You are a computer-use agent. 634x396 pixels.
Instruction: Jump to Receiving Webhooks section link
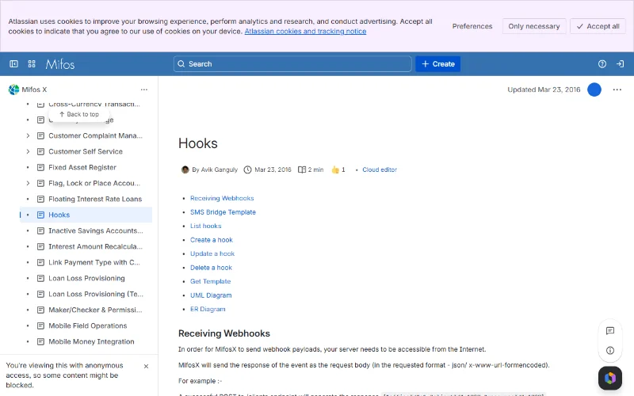(222, 199)
